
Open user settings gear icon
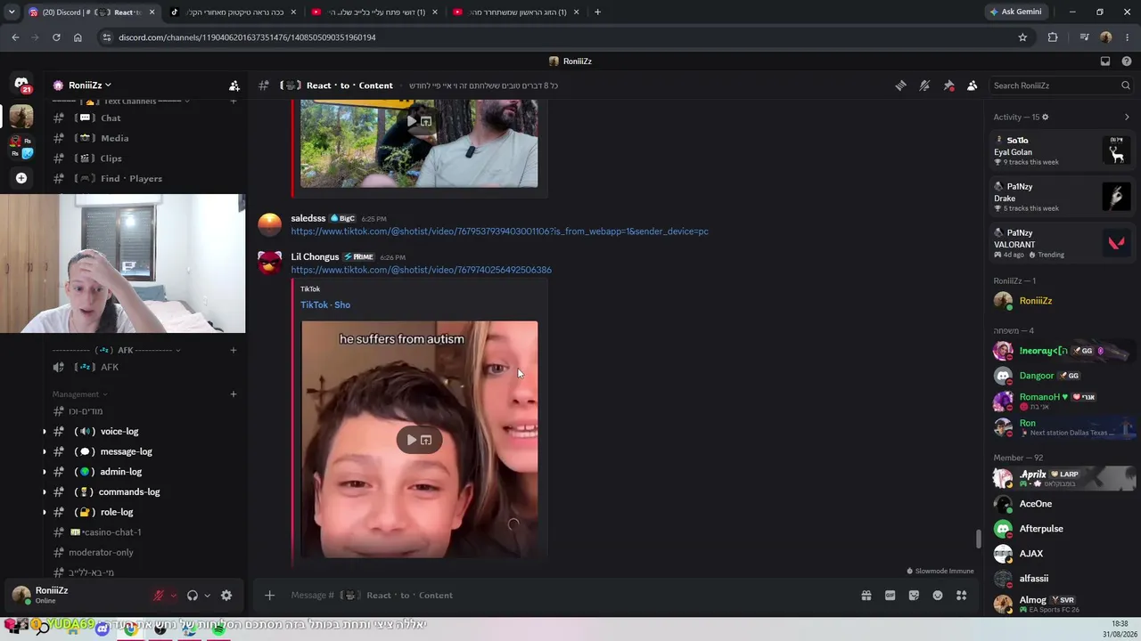[x=226, y=596]
